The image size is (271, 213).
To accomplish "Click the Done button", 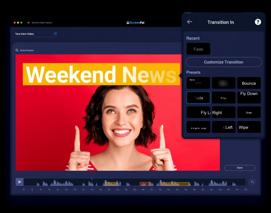I will pyautogui.click(x=240, y=168).
